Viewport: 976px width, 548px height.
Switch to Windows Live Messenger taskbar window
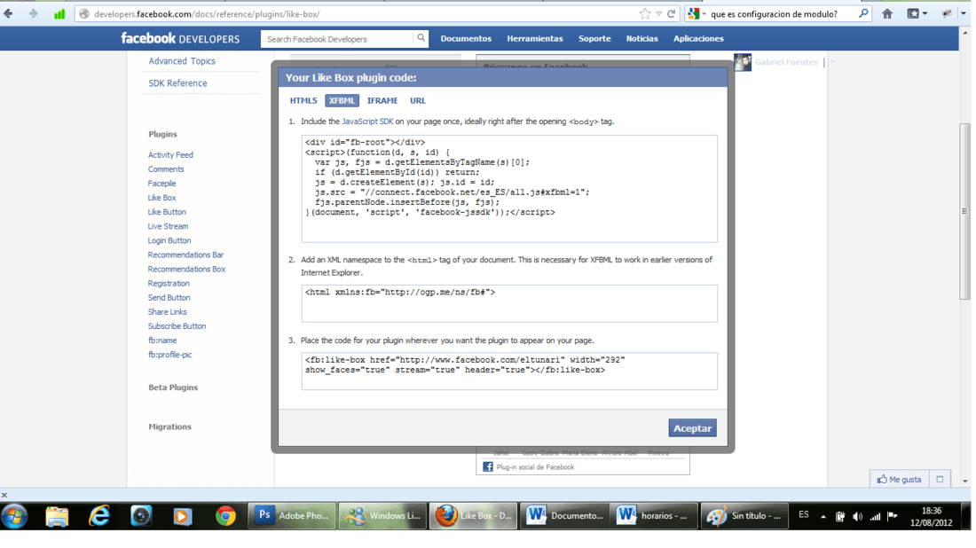(382, 516)
